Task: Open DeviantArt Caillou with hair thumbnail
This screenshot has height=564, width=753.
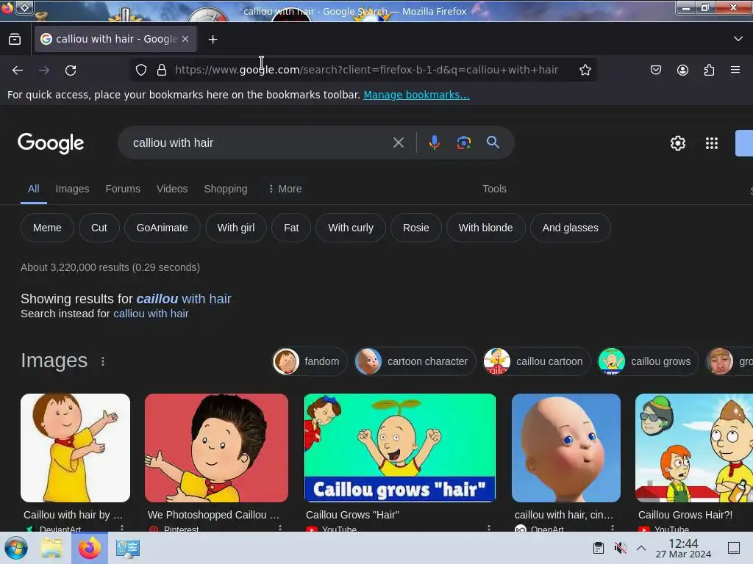Action: [x=76, y=448]
